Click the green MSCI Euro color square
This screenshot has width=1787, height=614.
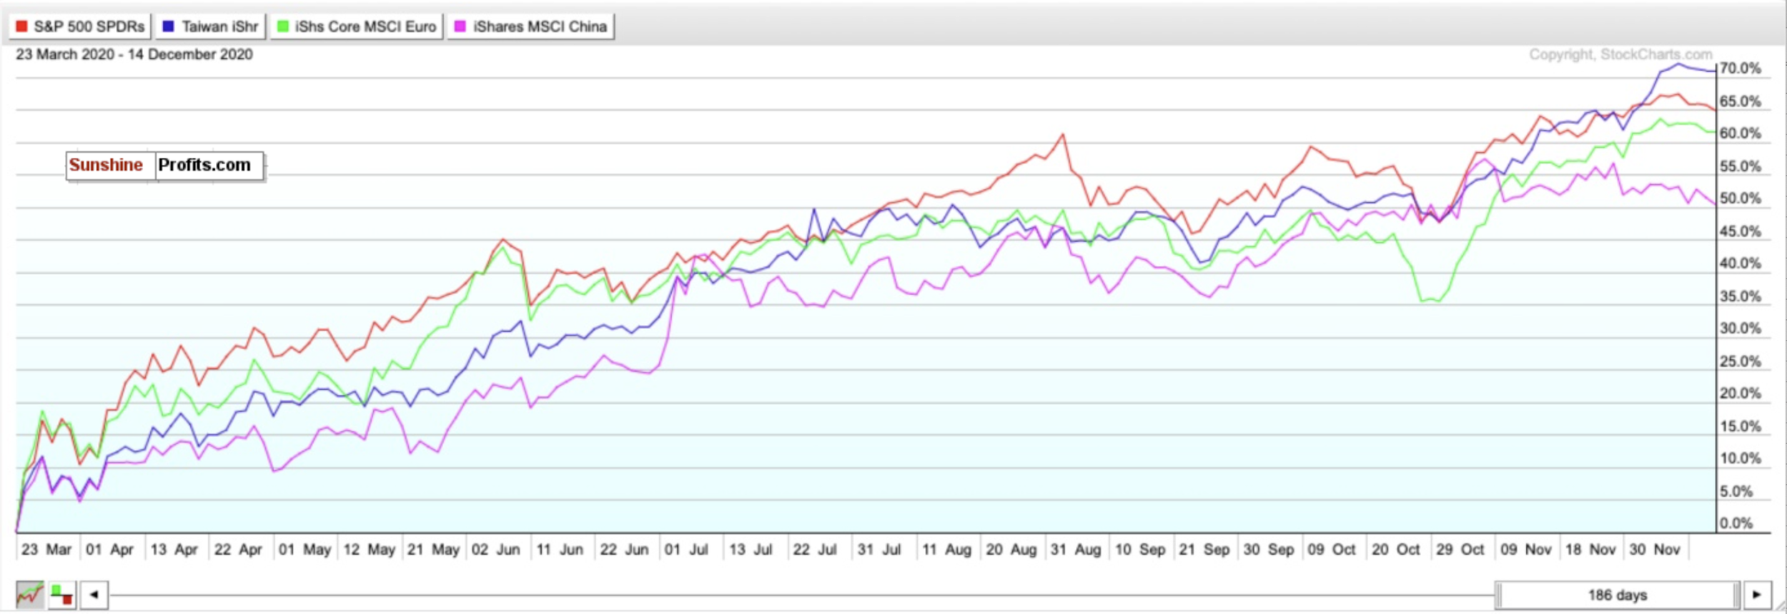coord(283,26)
